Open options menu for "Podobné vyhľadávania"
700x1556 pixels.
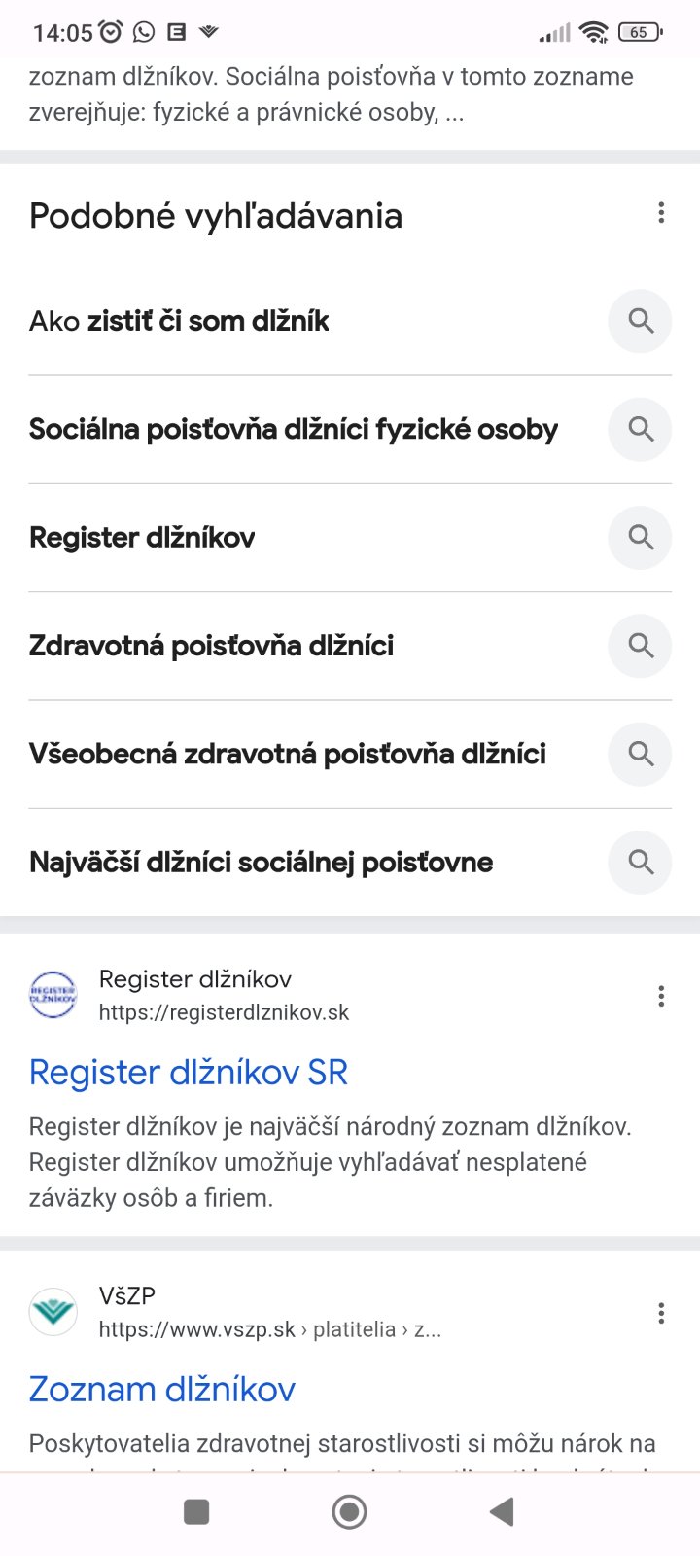[x=661, y=213]
